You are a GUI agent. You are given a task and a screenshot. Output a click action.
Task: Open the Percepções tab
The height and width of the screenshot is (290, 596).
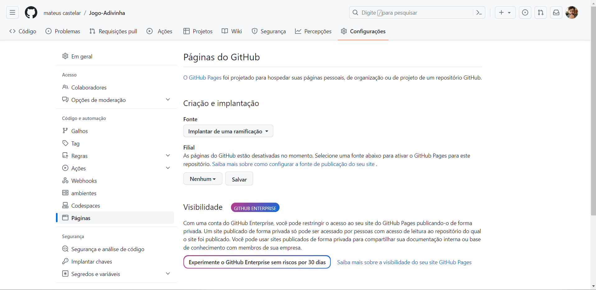(313, 31)
